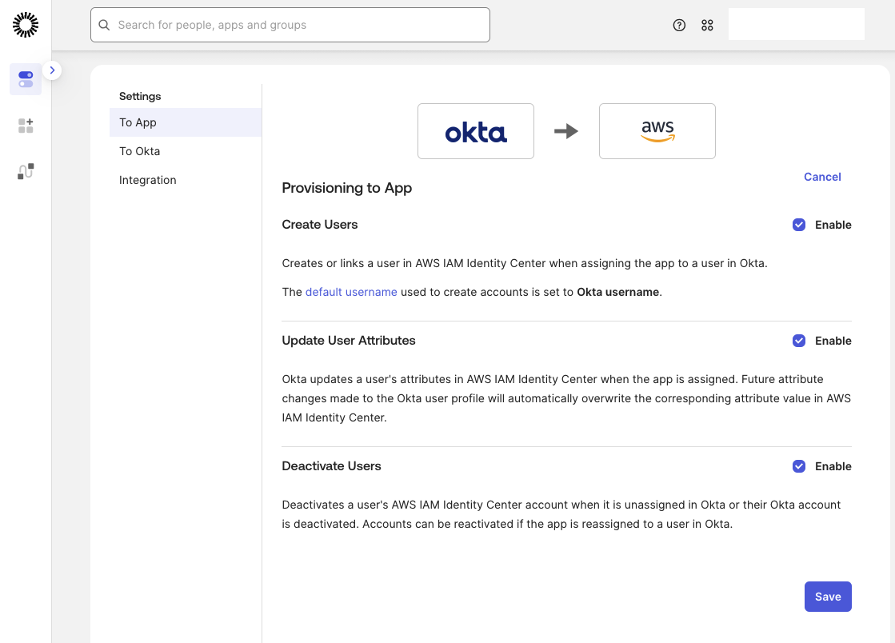
Task: Toggle the Deactivate Users Enable checkbox
Action: 799,466
